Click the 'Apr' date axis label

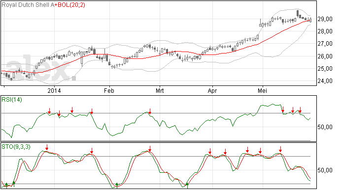pyautogui.click(x=212, y=90)
